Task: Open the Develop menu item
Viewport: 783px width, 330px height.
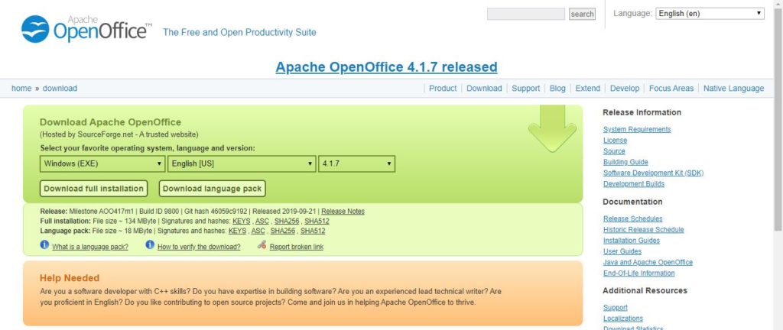Action: 624,89
